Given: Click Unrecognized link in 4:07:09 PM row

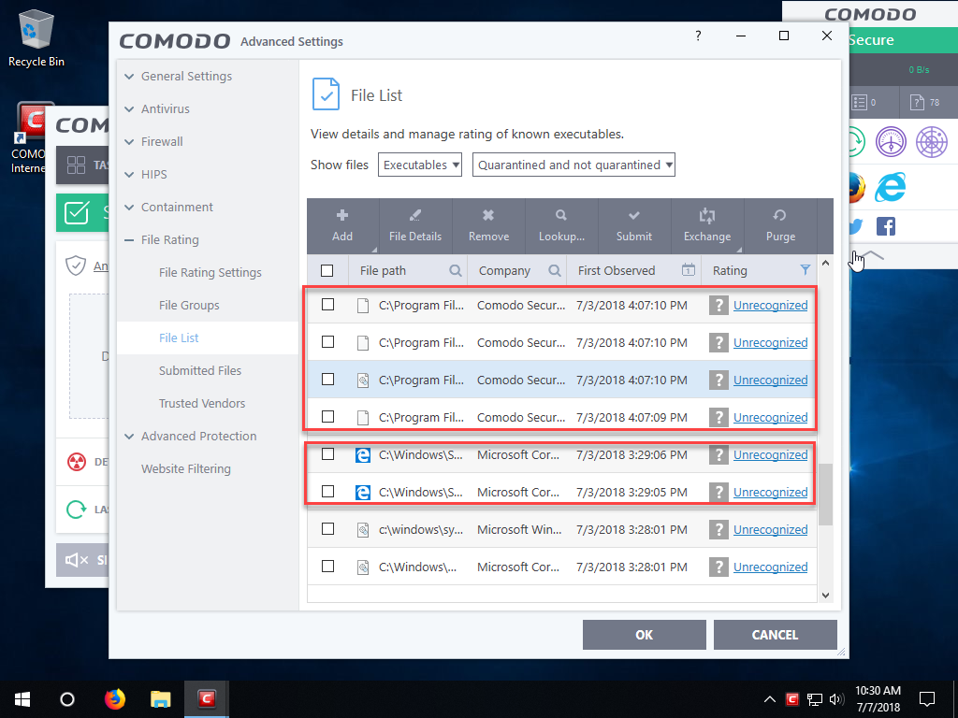Looking at the screenshot, I should 771,418.
